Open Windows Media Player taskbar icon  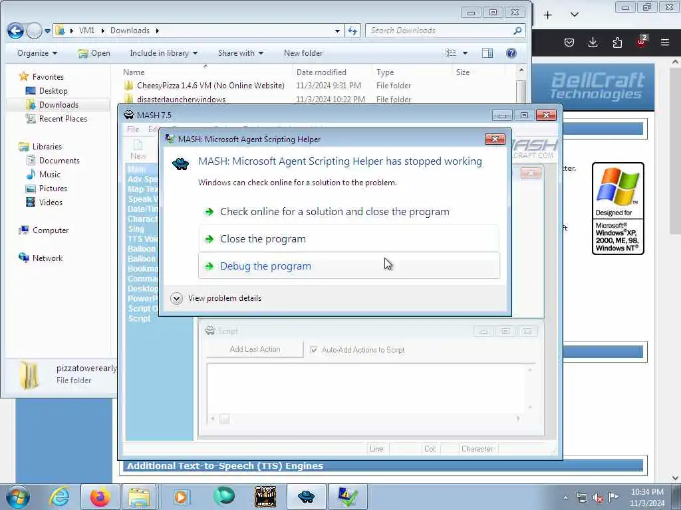click(181, 497)
